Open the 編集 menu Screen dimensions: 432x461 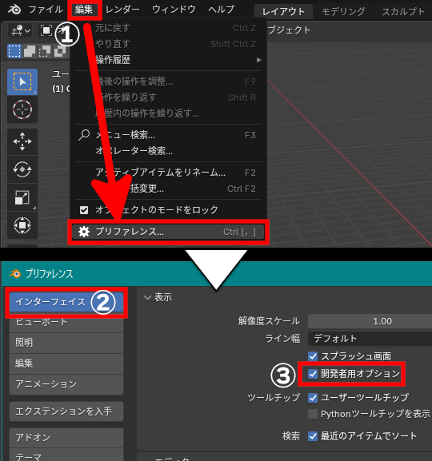(84, 10)
